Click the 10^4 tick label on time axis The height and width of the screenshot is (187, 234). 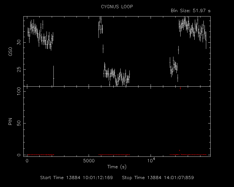tap(151, 160)
